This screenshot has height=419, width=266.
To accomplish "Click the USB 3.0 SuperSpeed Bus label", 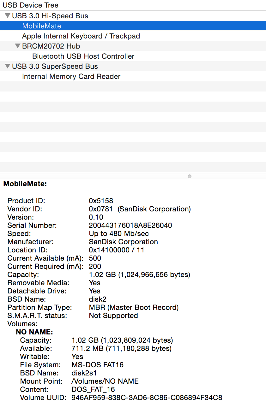I will pyautogui.click(x=55, y=66).
